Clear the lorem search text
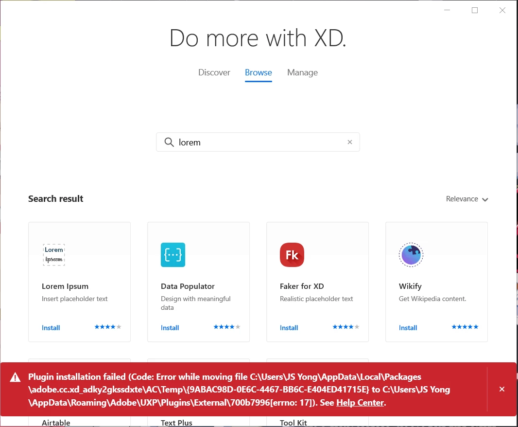The image size is (518, 427). pyautogui.click(x=350, y=142)
